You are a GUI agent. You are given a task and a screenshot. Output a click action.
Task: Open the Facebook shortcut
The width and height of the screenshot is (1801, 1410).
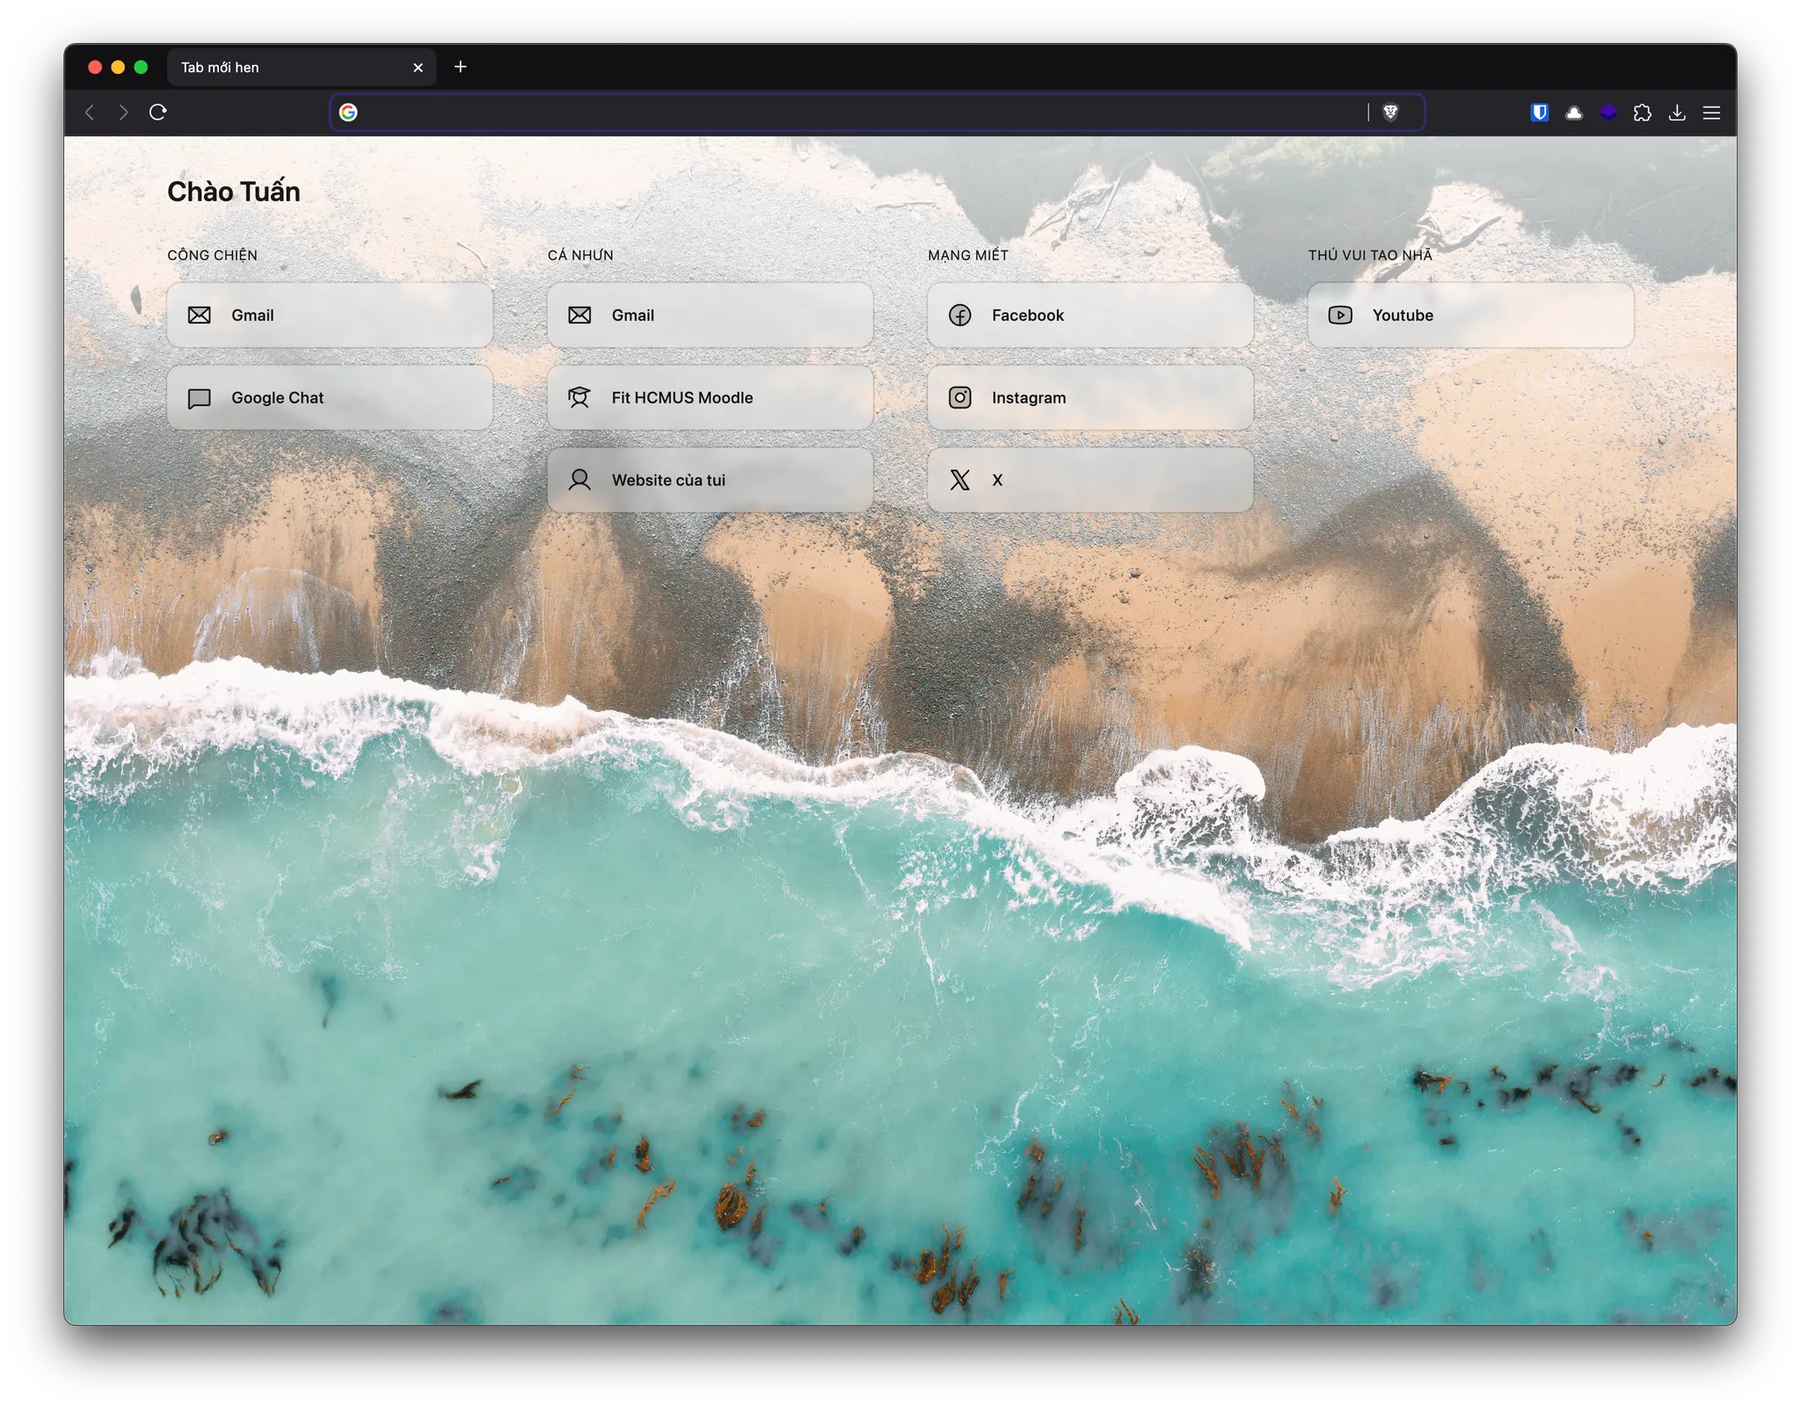1090,315
